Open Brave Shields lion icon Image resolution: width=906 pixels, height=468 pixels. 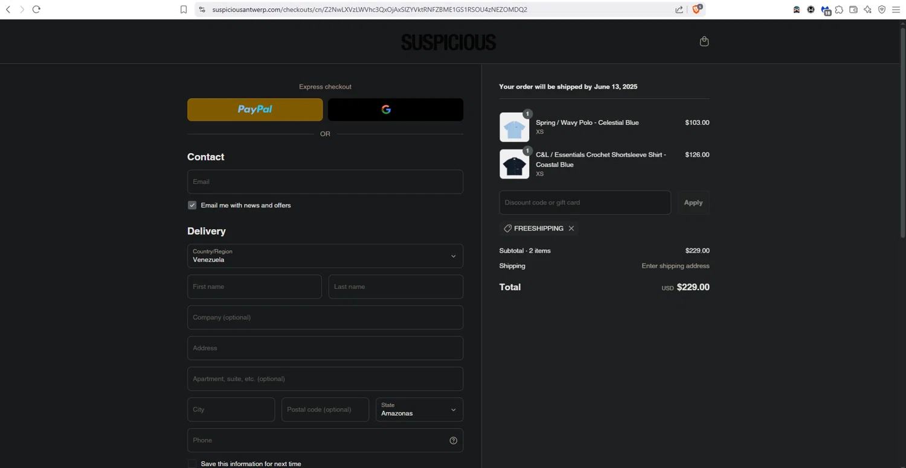tap(697, 9)
